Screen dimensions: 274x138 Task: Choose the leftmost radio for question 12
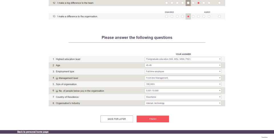(x=166, y=3)
